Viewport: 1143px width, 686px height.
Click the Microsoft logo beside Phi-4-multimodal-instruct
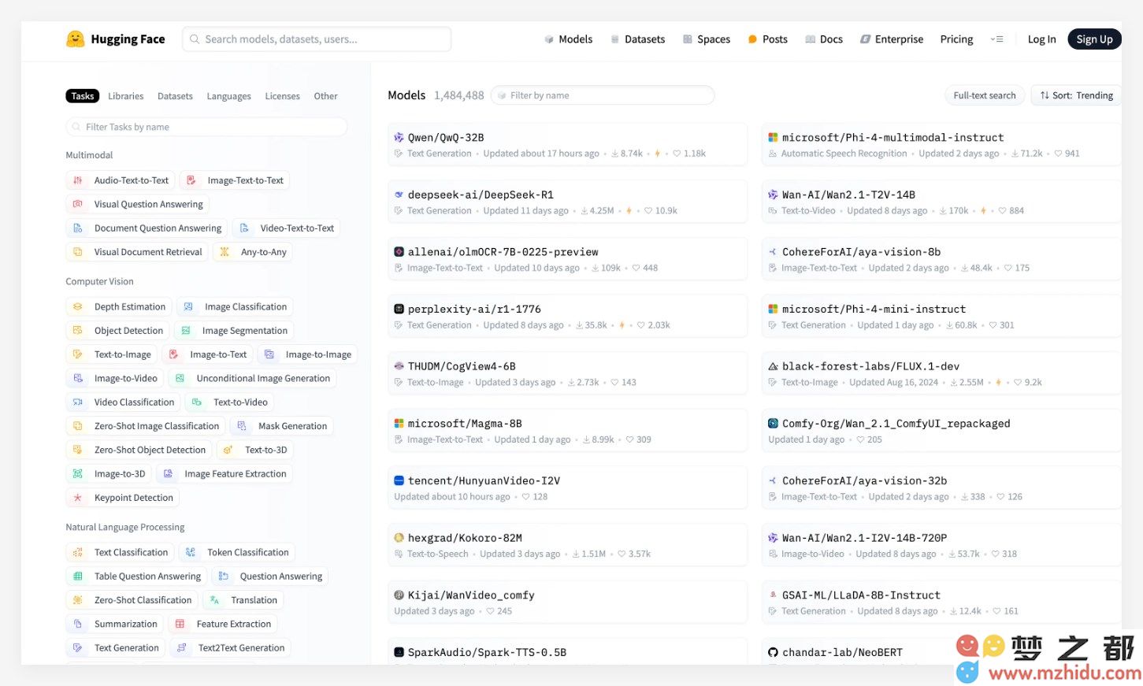point(774,138)
